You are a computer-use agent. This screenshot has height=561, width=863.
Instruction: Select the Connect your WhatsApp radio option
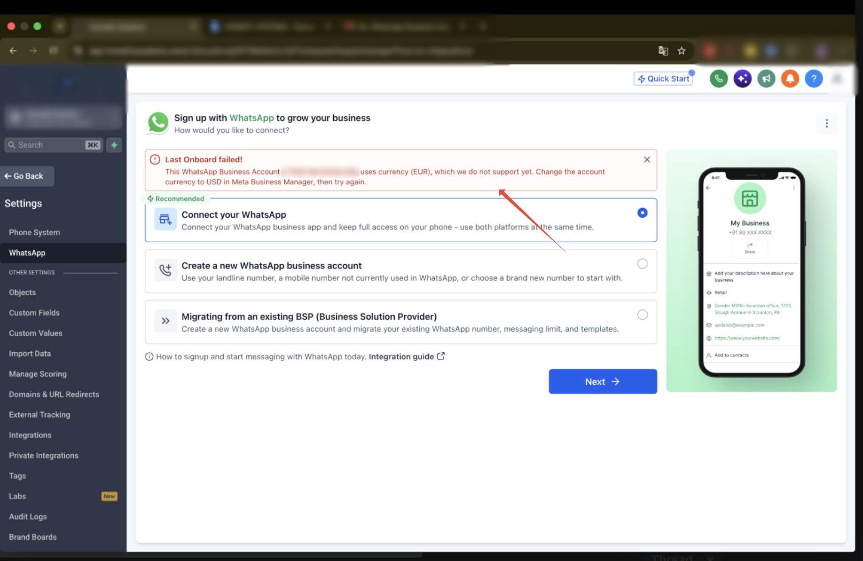click(642, 213)
